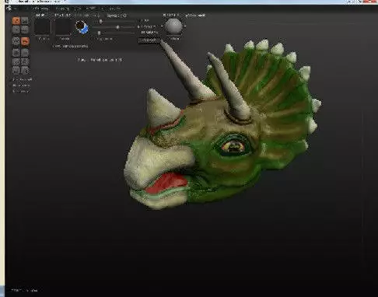Screen dimensions: 378x297
Task: Toggle the second option below the toolbox icons
Action: click(21, 86)
